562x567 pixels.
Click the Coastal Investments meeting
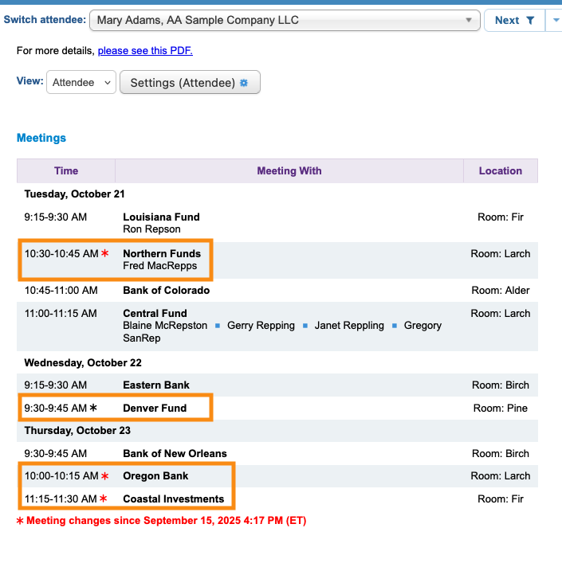click(x=174, y=499)
